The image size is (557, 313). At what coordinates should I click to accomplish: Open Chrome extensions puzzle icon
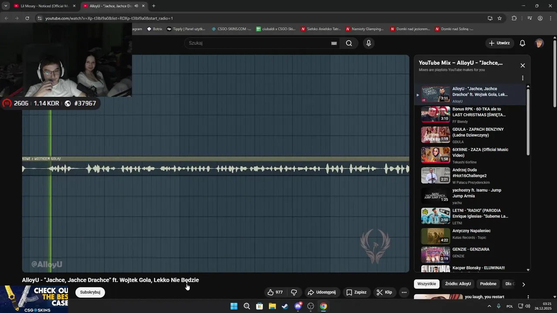click(x=514, y=18)
